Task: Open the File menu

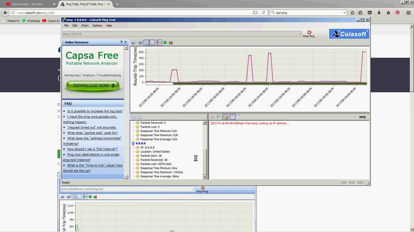Action: click(x=66, y=25)
